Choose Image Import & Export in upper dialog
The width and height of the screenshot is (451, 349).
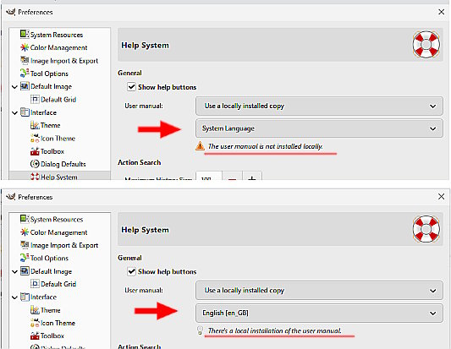[x=59, y=61]
